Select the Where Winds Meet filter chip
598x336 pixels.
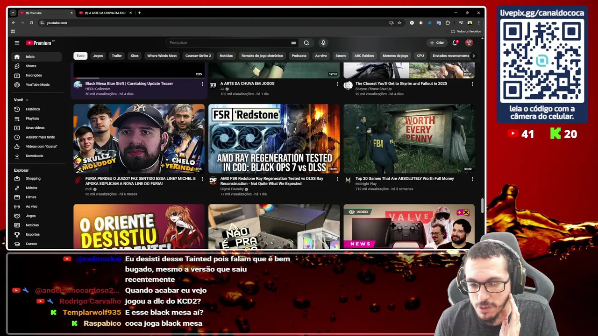pyautogui.click(x=162, y=56)
